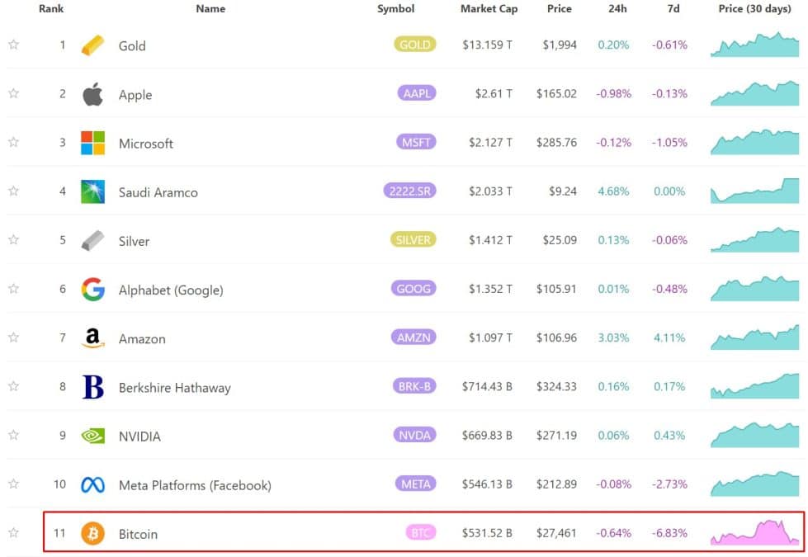Image resolution: width=808 pixels, height=557 pixels.
Task: Sort by the Symbol column header
Action: click(x=396, y=9)
